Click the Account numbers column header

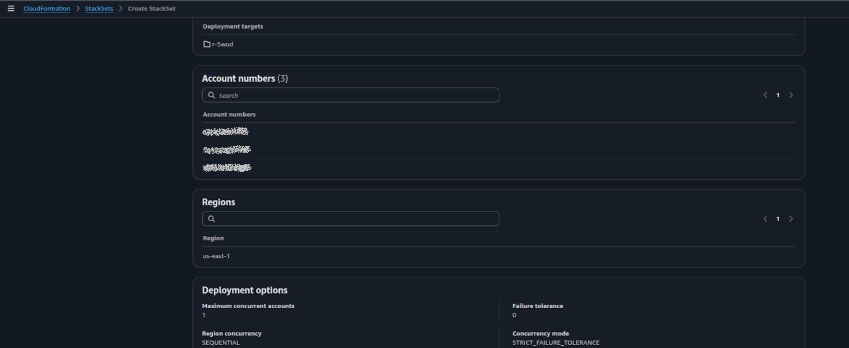pos(229,114)
